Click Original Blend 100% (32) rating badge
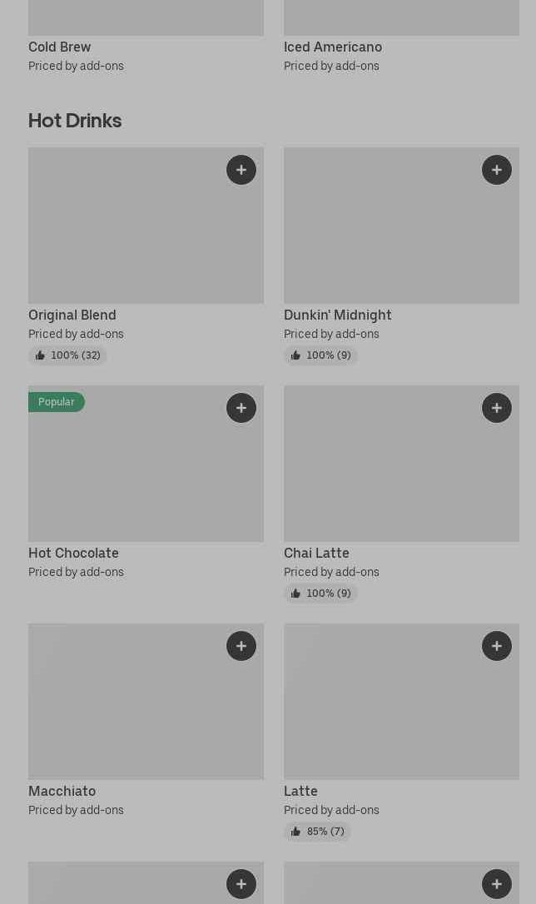Image resolution: width=536 pixels, height=904 pixels. (67, 355)
